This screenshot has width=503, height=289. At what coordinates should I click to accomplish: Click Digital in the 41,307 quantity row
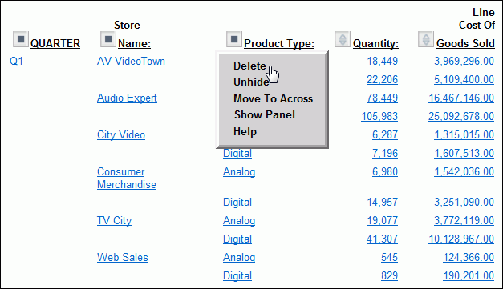[x=237, y=239]
